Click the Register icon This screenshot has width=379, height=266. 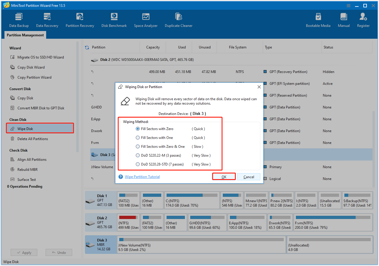[x=363, y=19]
